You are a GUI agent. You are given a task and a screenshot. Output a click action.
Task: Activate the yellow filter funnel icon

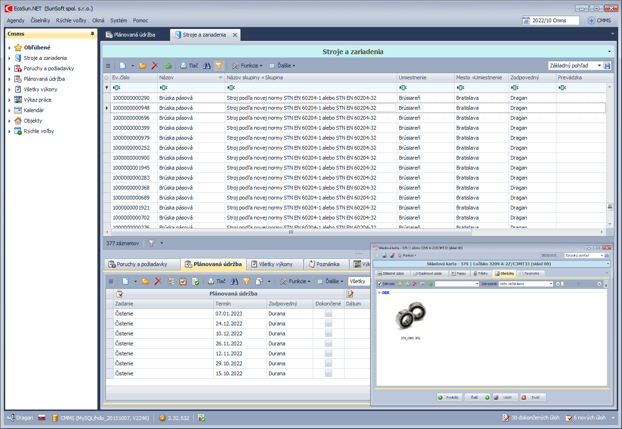coord(220,66)
